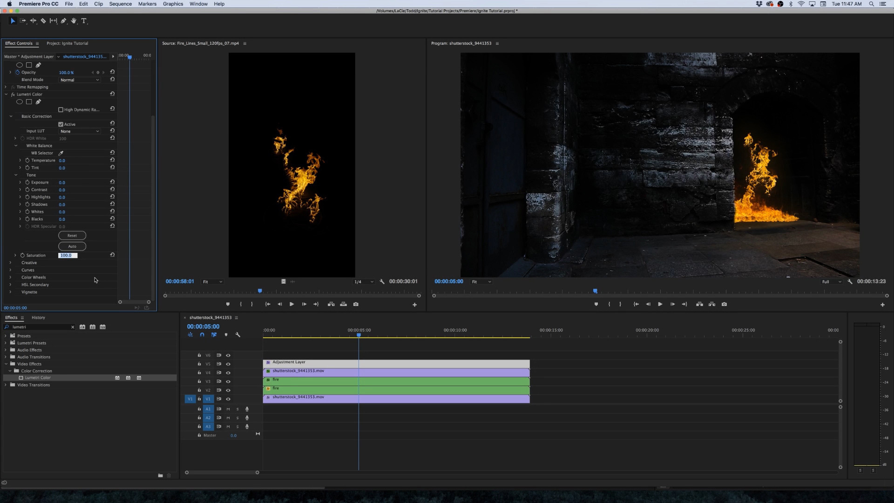This screenshot has width=894, height=503.
Task: Click Export Frame camera in Program monitor
Action: pyautogui.click(x=724, y=304)
